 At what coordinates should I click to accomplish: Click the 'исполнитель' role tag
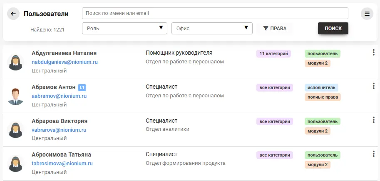point(321,87)
